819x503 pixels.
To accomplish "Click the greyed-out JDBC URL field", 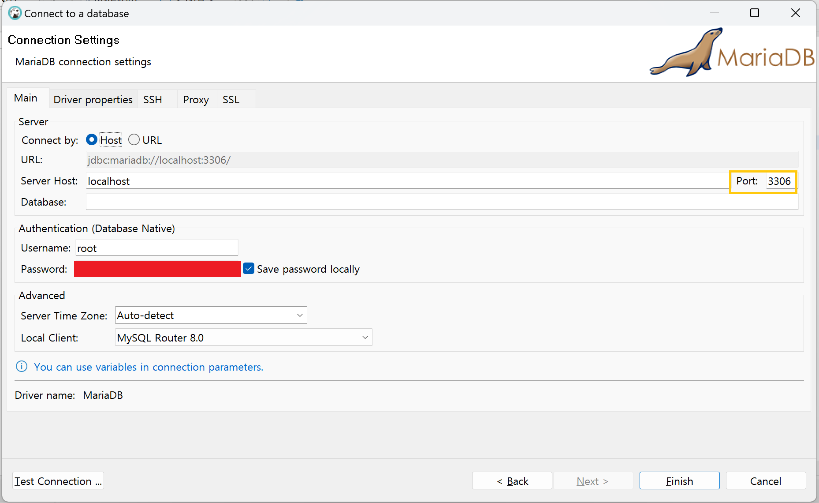I will point(442,160).
